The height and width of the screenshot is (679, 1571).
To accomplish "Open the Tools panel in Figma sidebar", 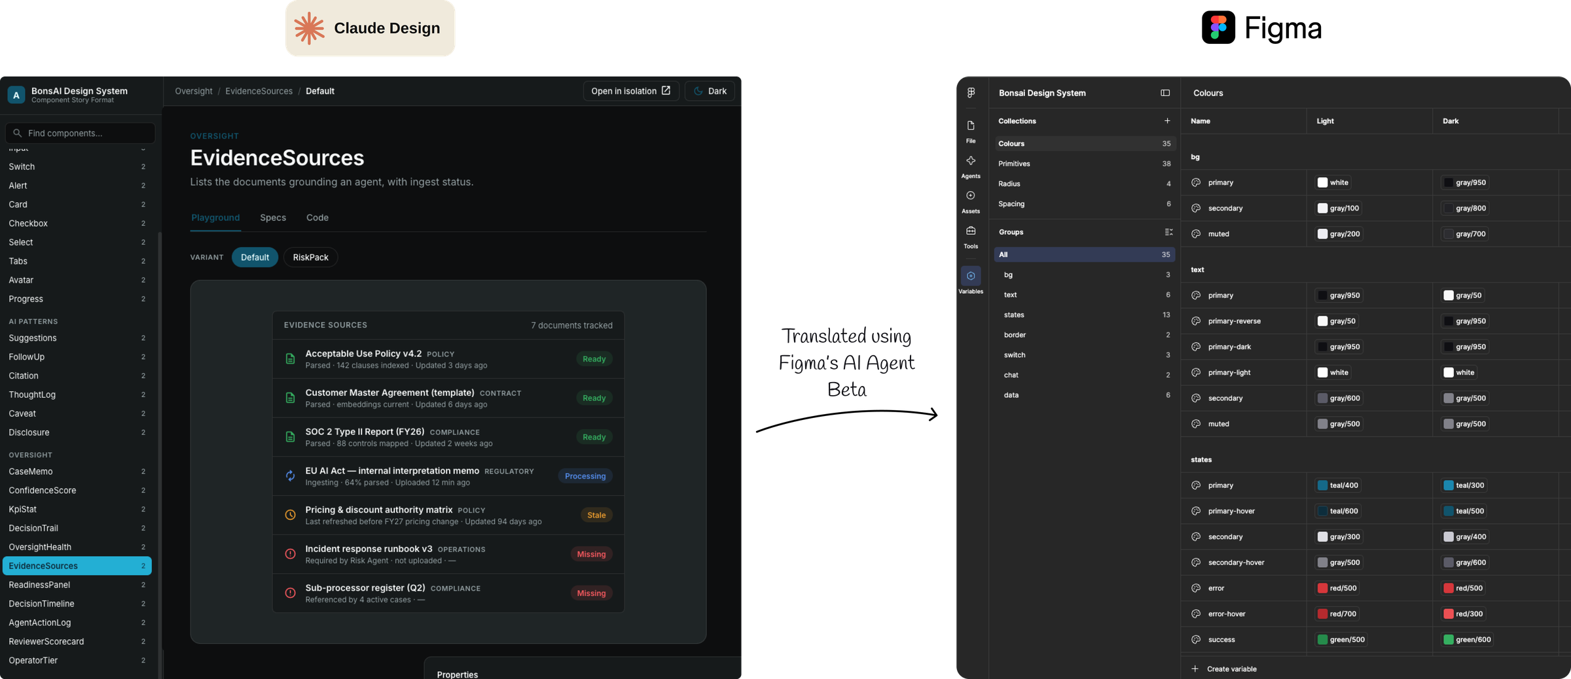I will click(x=971, y=237).
